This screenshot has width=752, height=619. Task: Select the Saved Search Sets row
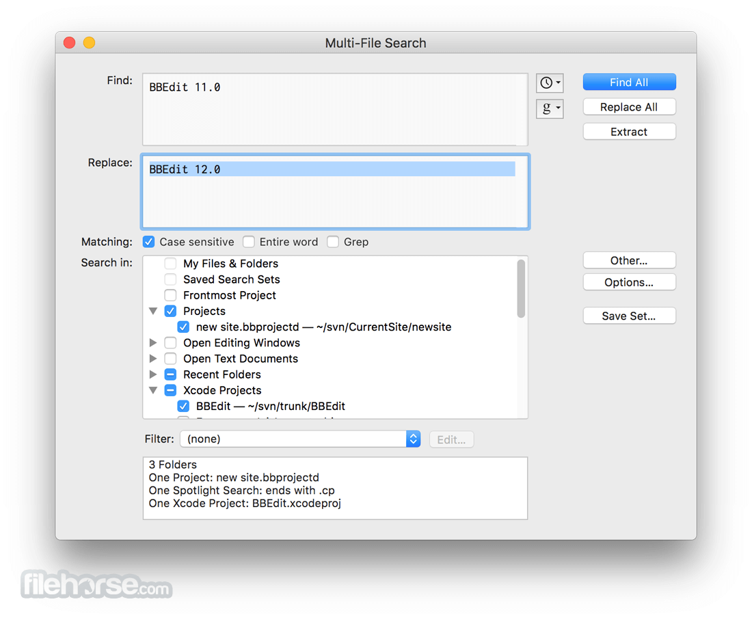pyautogui.click(x=232, y=279)
